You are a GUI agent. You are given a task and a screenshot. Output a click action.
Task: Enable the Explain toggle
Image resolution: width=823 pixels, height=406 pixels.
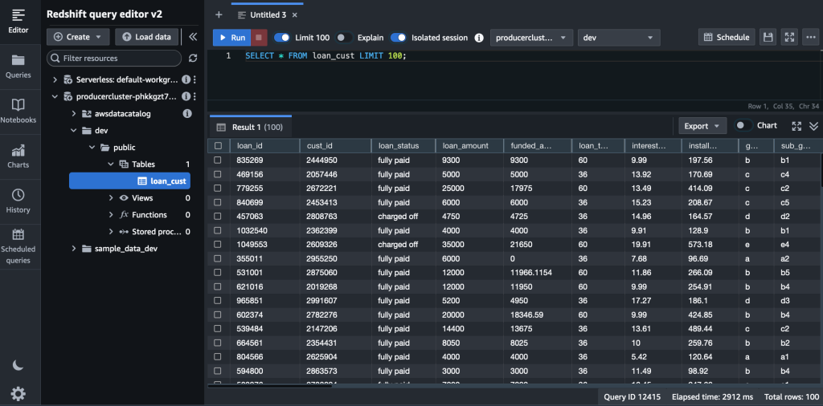(343, 38)
